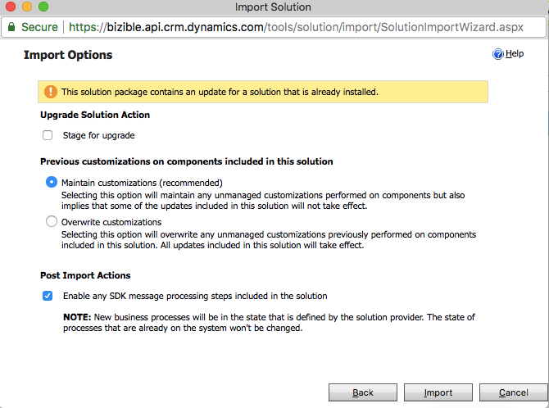
Task: Click the yellow solution update notification bar
Action: point(262,92)
